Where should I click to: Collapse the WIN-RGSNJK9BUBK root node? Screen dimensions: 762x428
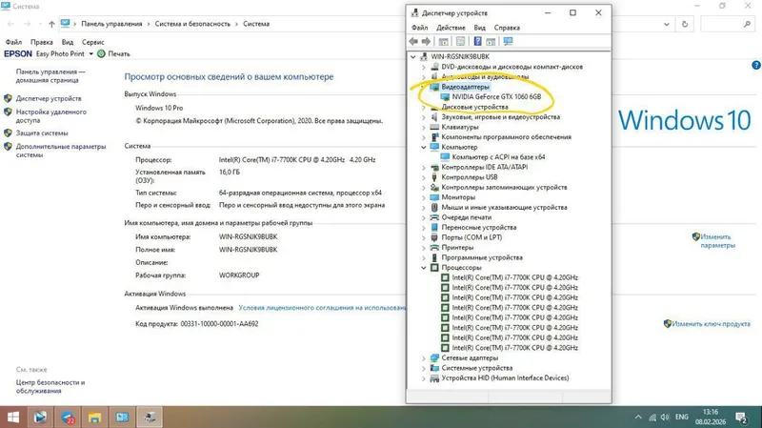413,57
